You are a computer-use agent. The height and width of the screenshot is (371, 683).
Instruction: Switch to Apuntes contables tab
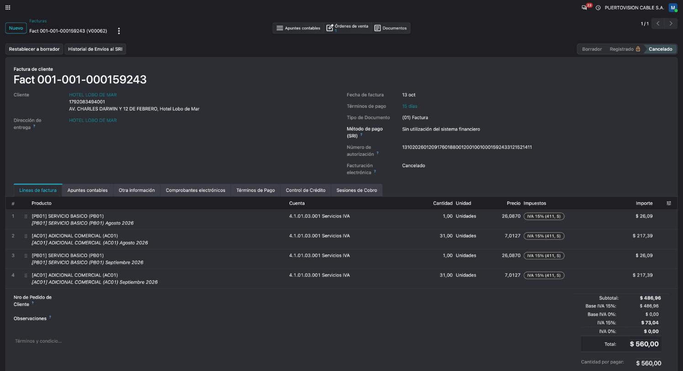click(x=88, y=191)
